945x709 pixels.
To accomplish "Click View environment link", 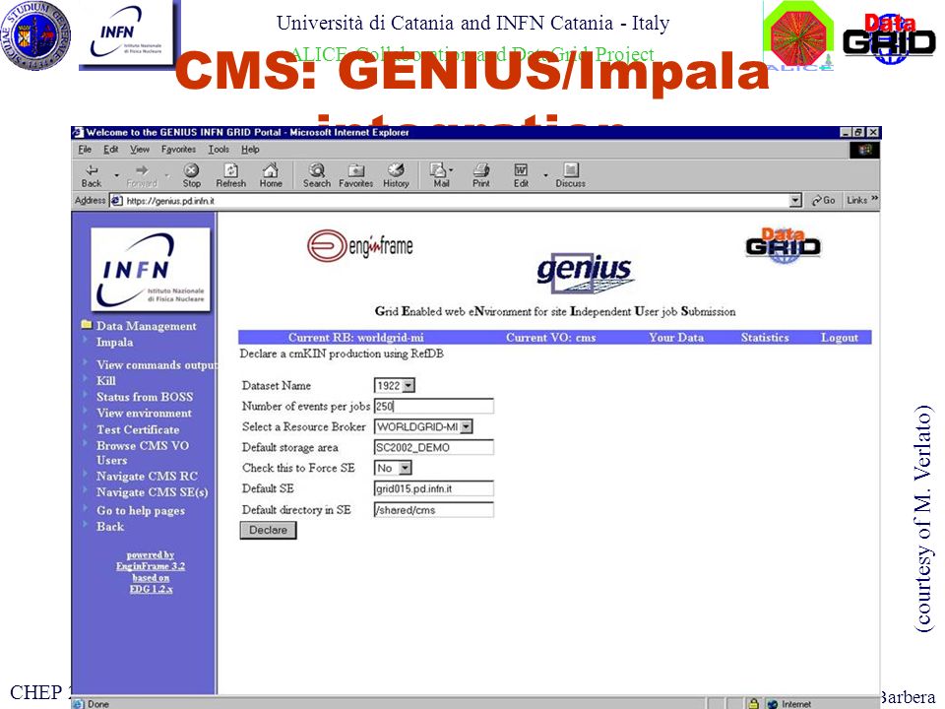I will coord(144,413).
